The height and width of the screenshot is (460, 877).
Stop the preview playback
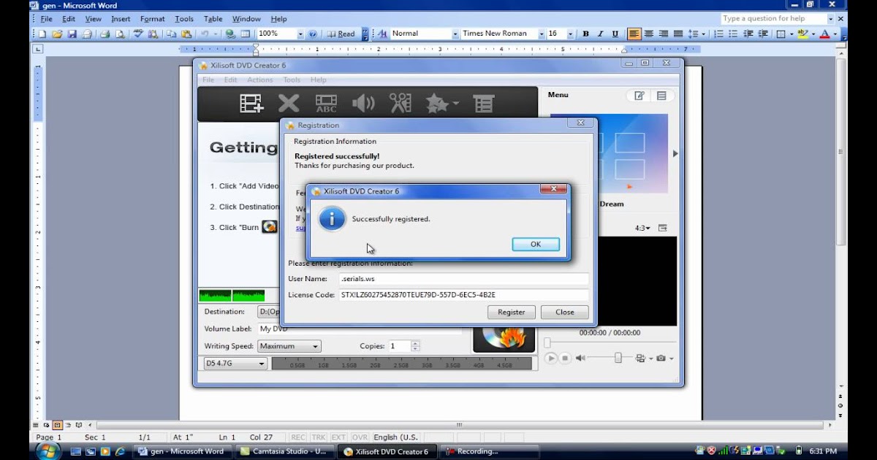click(565, 359)
